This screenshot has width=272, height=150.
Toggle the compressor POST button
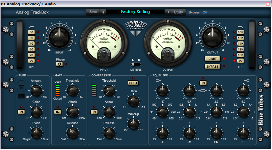click(x=133, y=83)
